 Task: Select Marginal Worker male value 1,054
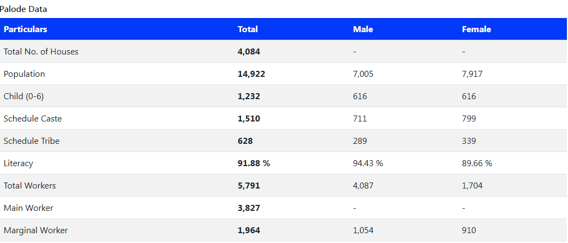tap(363, 230)
